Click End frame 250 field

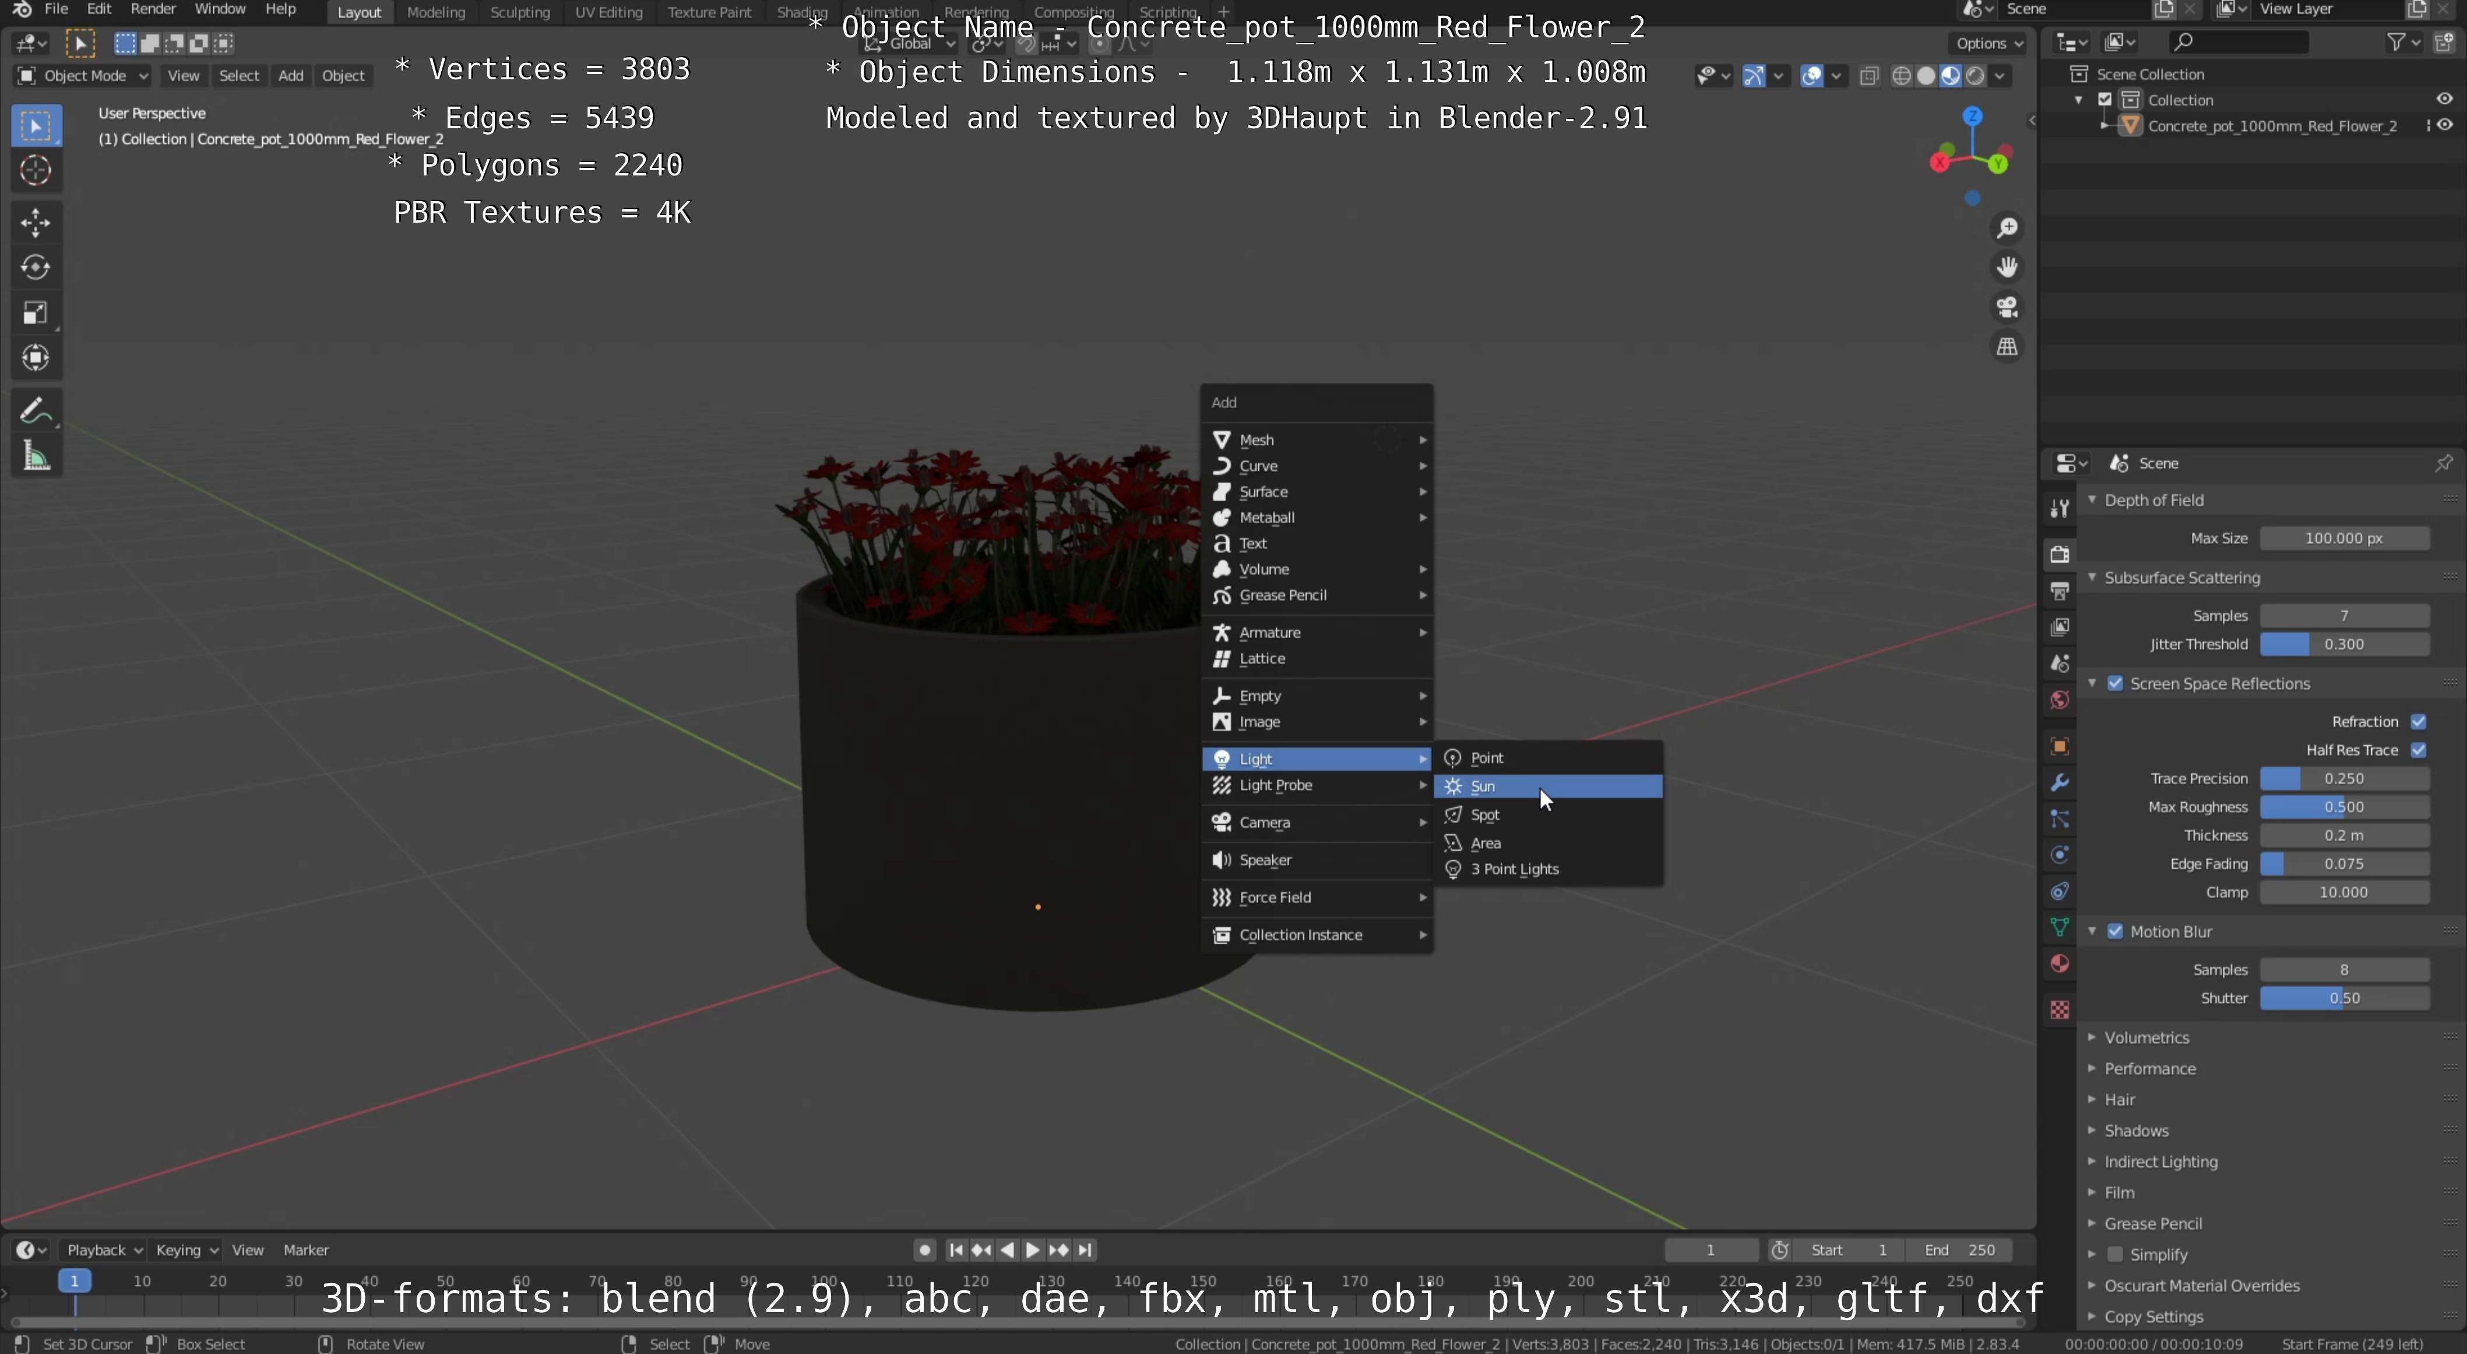click(x=1959, y=1251)
